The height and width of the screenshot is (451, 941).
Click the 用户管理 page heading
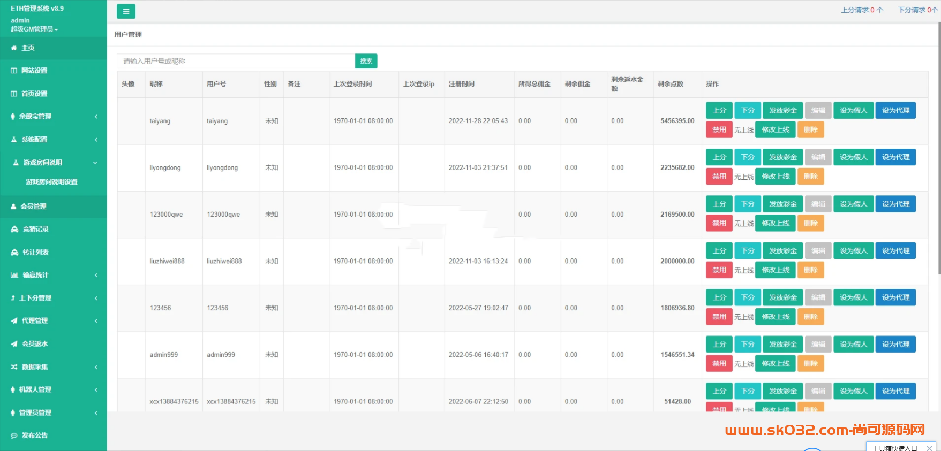click(128, 35)
